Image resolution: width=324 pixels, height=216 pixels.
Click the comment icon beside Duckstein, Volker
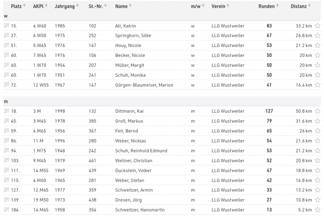point(7,170)
